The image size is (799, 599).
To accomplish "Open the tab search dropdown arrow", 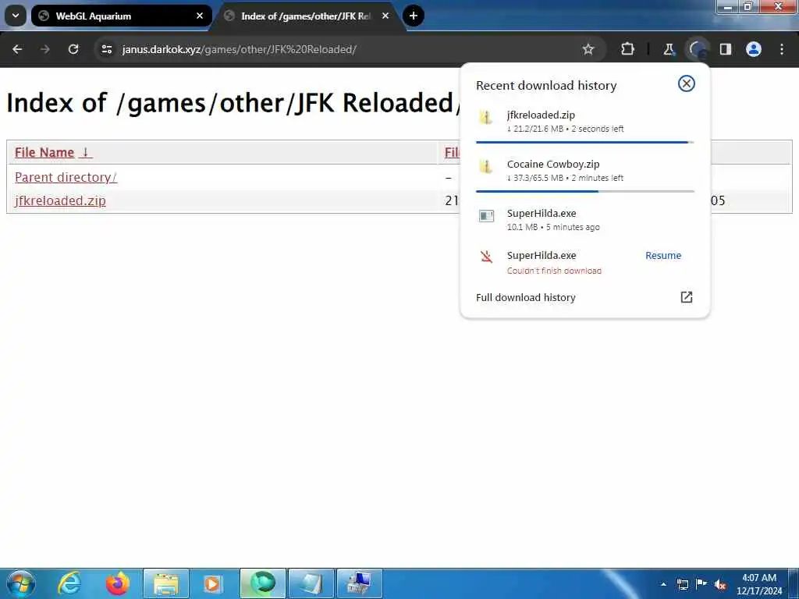I will [16, 16].
